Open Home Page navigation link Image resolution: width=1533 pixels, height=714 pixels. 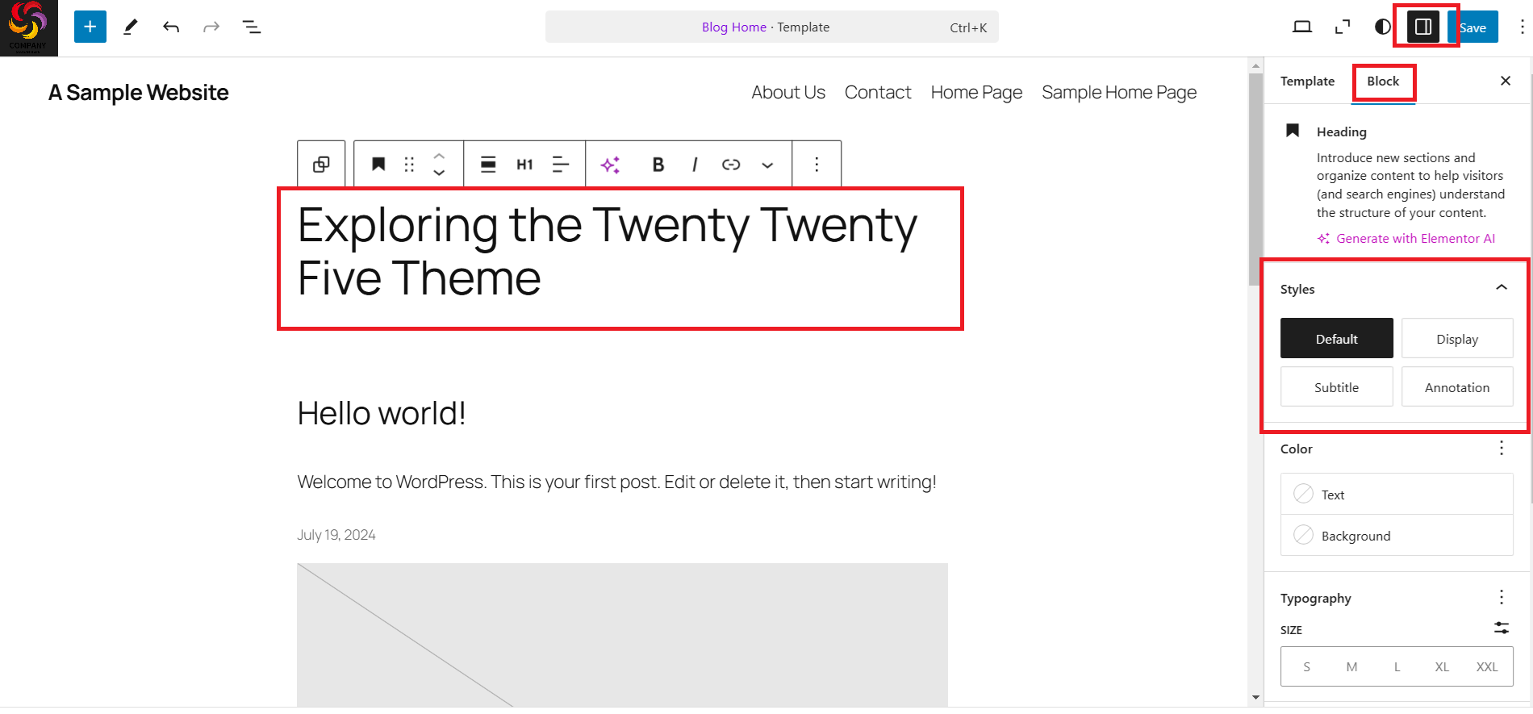pyautogui.click(x=976, y=93)
